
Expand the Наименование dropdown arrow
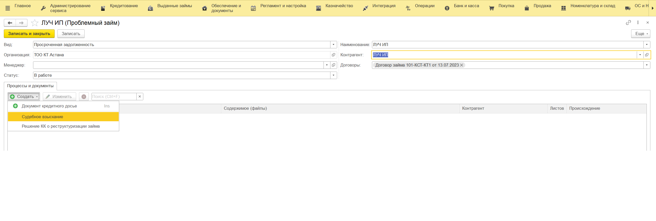(647, 45)
